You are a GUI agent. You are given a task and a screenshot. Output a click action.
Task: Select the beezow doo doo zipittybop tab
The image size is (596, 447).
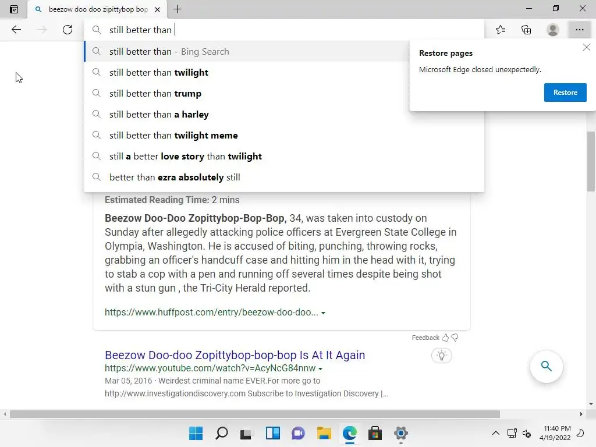pyautogui.click(x=97, y=9)
